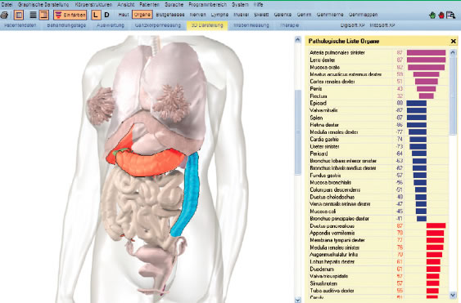This screenshot has height=303, width=461.
Task: Select the grid table view icon
Action: pos(19,15)
